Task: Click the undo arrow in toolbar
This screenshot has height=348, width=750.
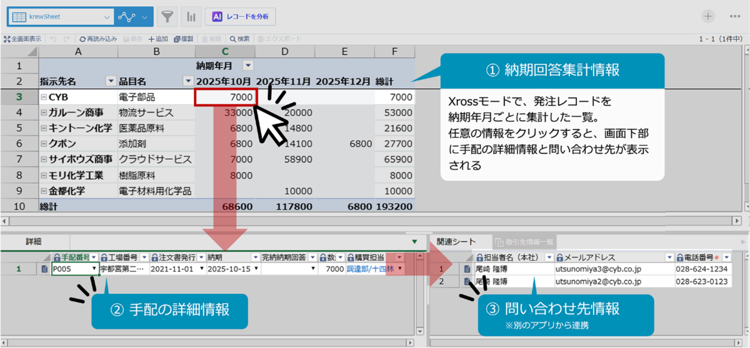Action: pyautogui.click(x=53, y=39)
